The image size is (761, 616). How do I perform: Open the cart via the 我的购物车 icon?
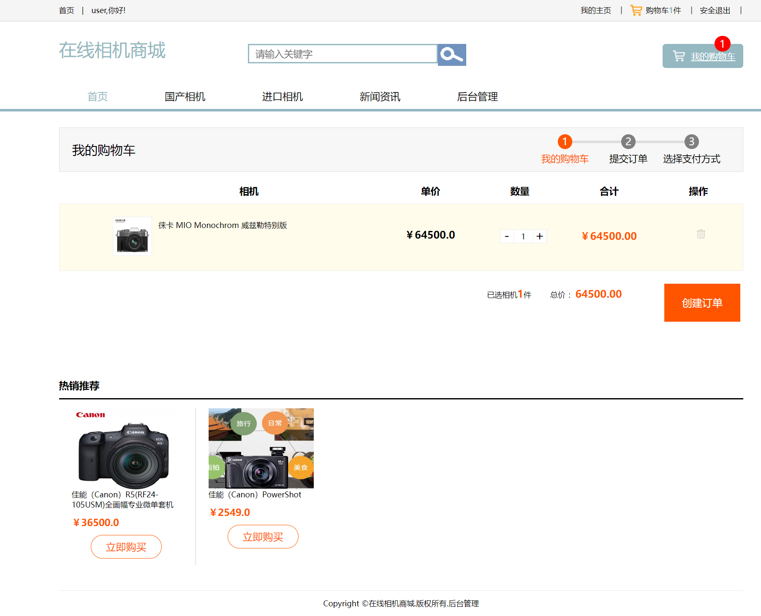702,56
